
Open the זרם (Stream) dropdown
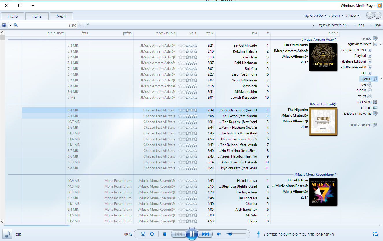pyautogui.click(x=358, y=25)
